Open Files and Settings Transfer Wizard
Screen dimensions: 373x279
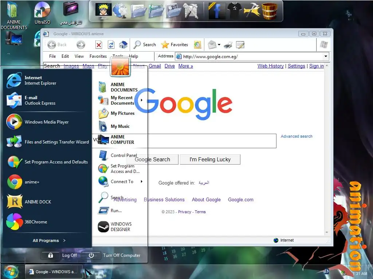(x=47, y=142)
